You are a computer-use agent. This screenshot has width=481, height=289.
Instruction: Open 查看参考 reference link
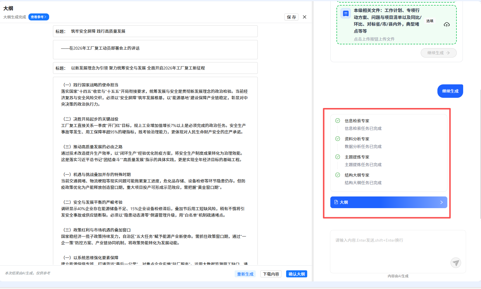[39, 17]
